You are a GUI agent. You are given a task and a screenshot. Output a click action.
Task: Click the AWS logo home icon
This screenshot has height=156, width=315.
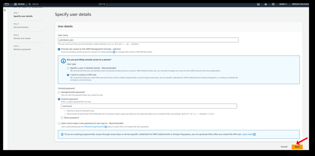click(x=7, y=4)
